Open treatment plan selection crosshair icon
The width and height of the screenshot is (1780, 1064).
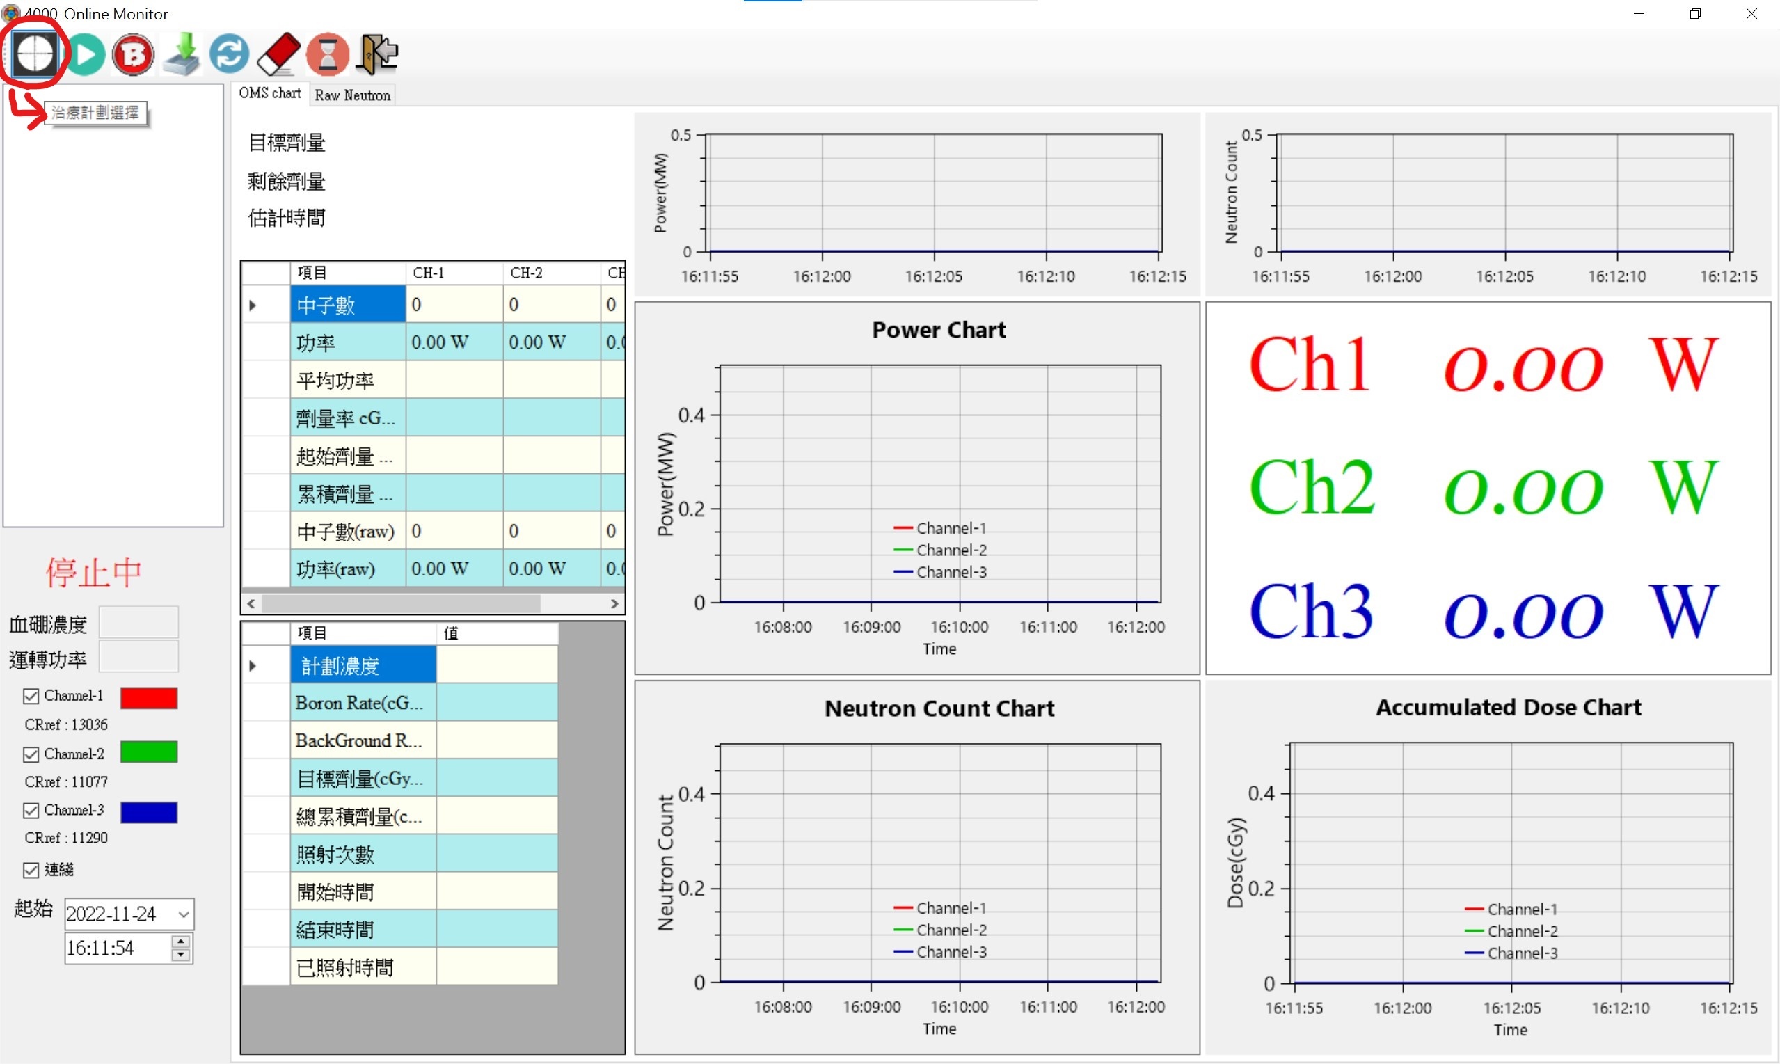click(x=34, y=54)
